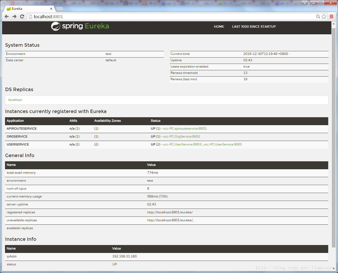This screenshot has width=338, height=273.
Task: Click the Environment label in System Status
Action: [x=16, y=54]
